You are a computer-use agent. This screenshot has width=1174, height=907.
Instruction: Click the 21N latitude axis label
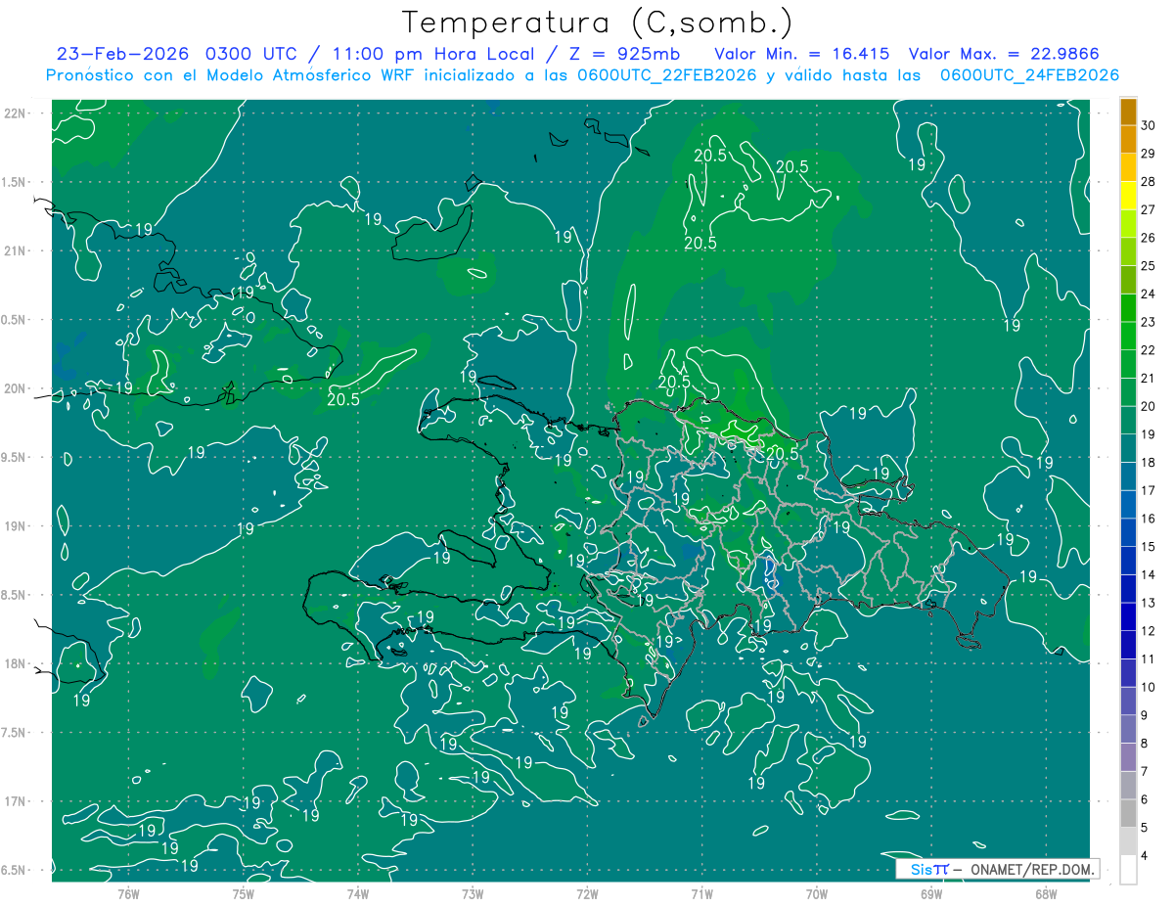pos(16,251)
